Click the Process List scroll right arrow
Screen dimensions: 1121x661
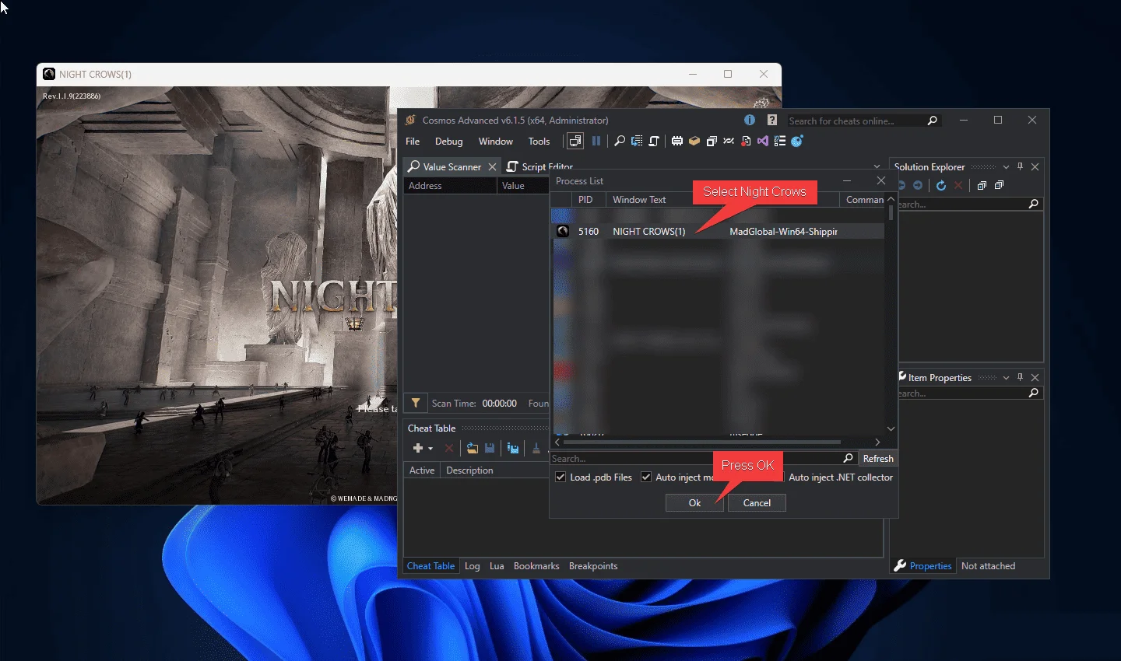877,442
